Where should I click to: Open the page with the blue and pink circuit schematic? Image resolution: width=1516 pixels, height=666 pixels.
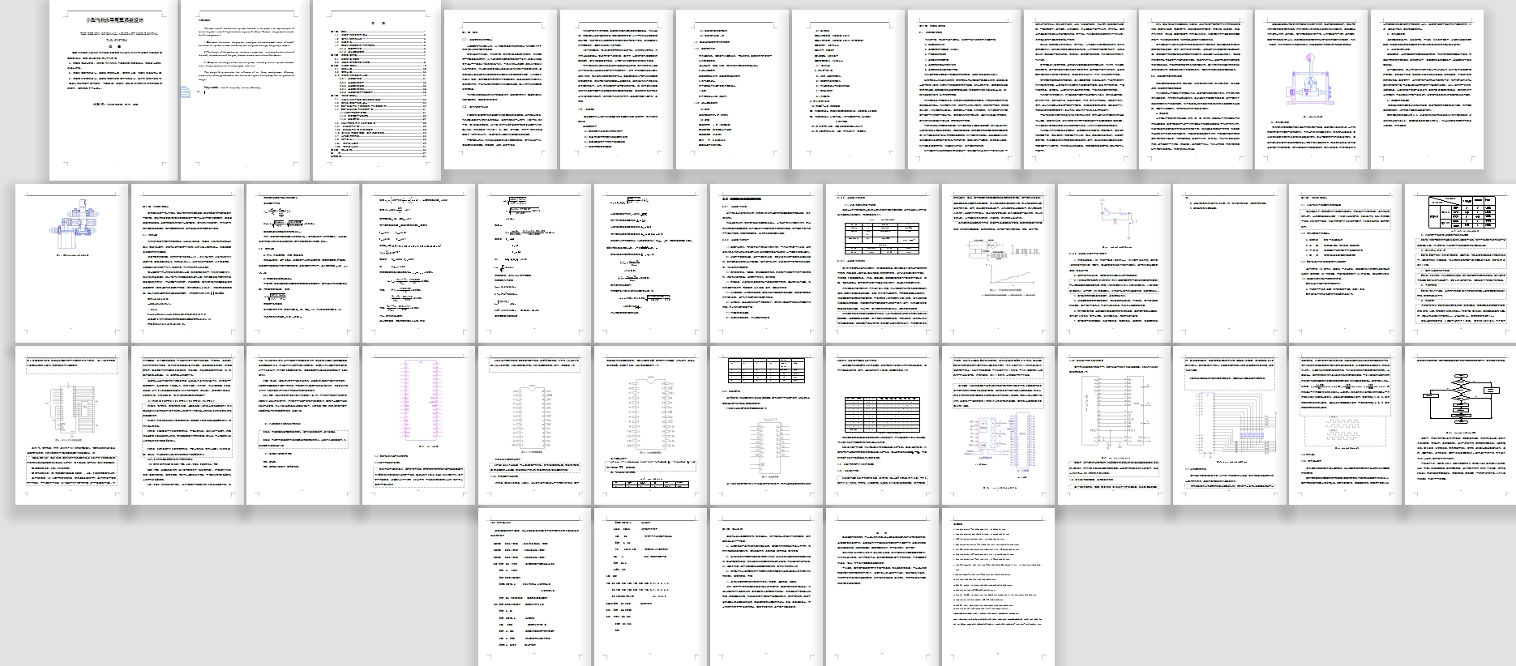(x=998, y=425)
